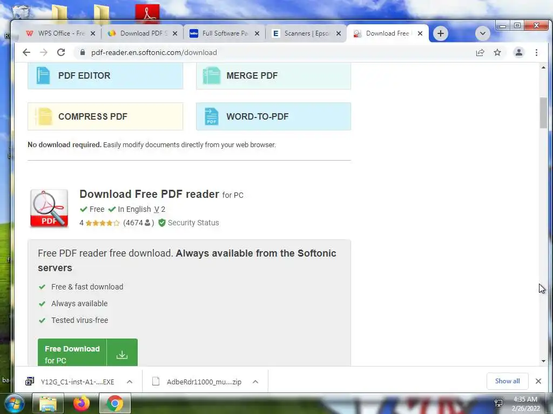The image size is (553, 414).
Task: Click the vertical scrollbar thumb
Action: [543, 113]
